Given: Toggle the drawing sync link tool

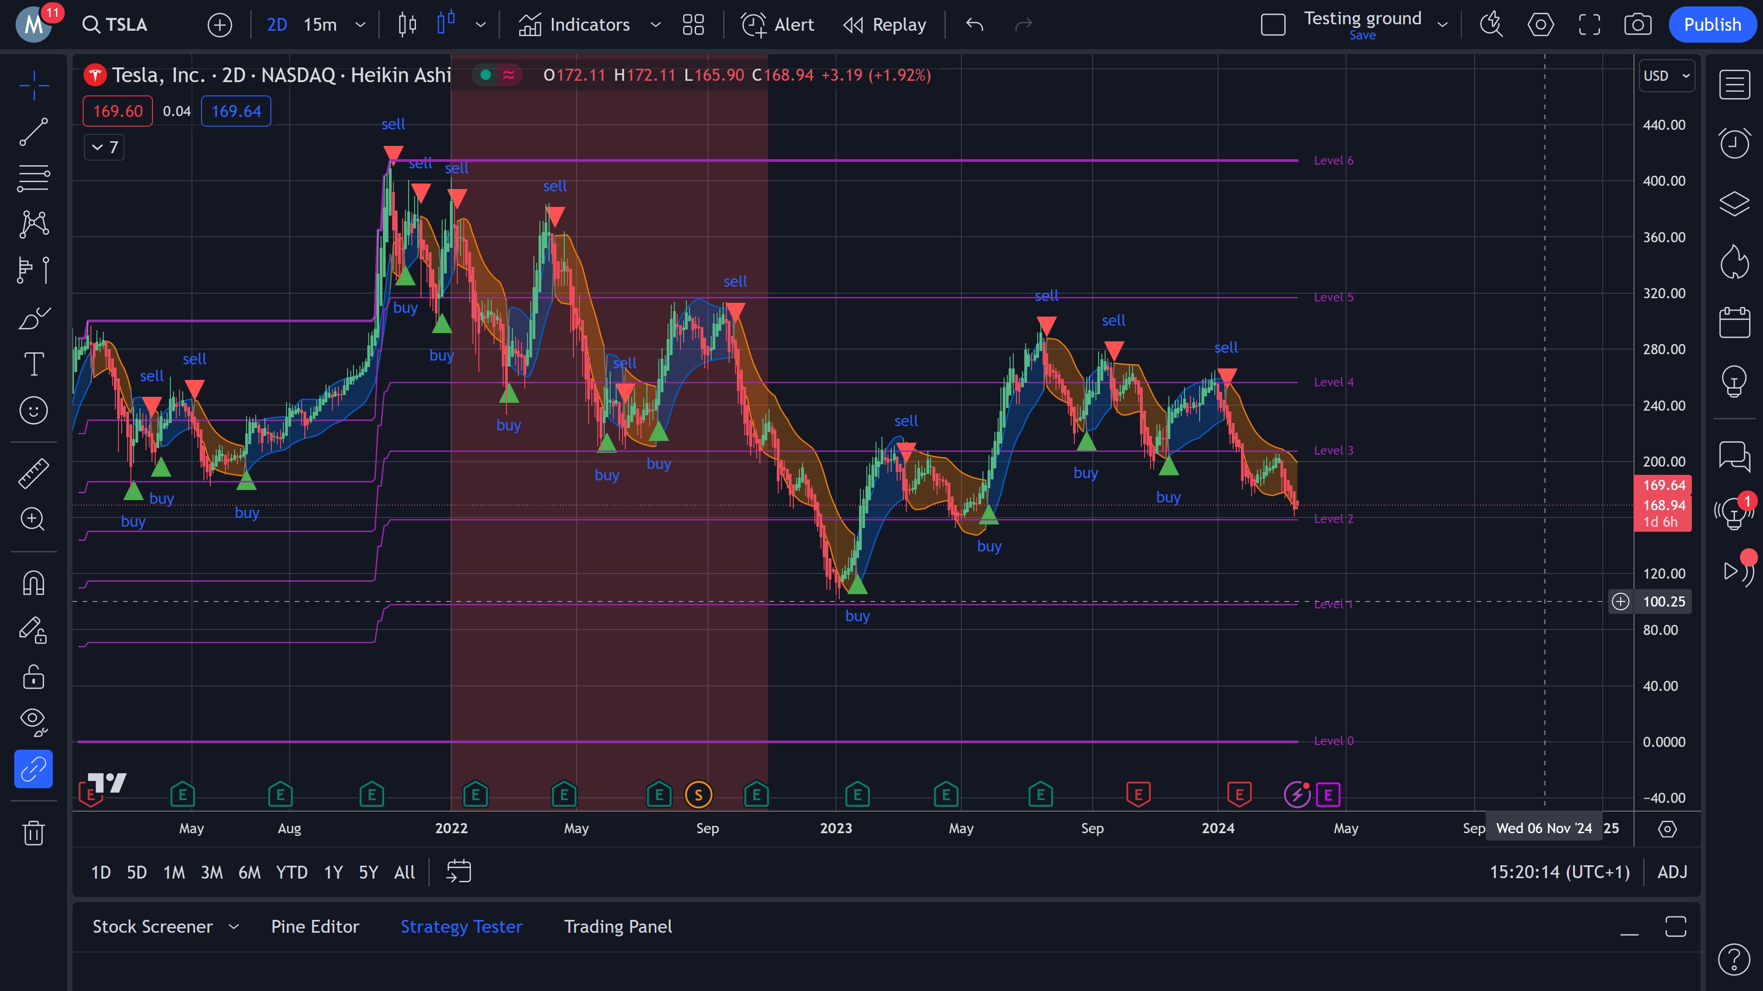Looking at the screenshot, I should pyautogui.click(x=34, y=769).
